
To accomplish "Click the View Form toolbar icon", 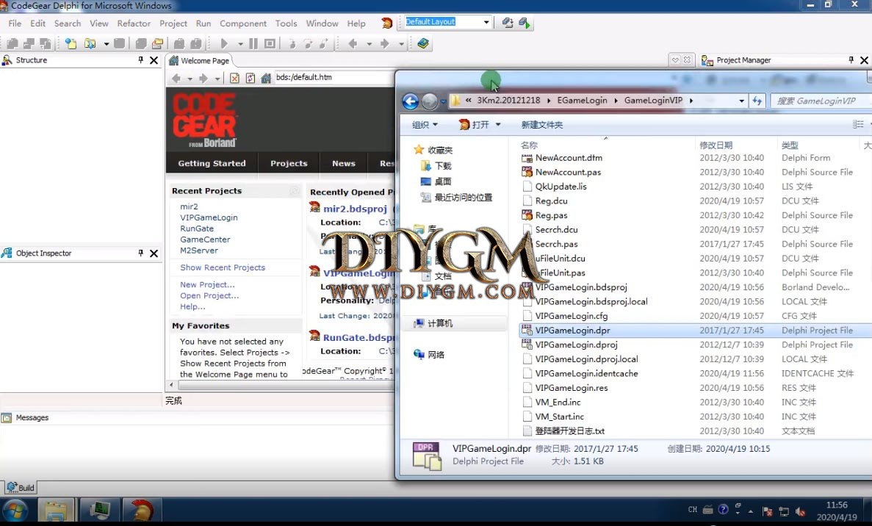I will click(29, 43).
